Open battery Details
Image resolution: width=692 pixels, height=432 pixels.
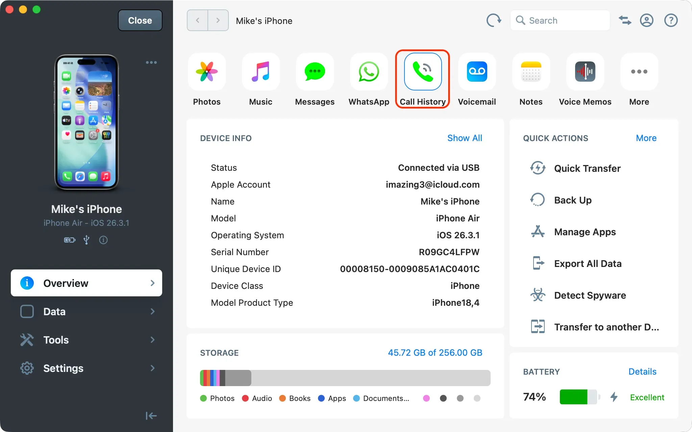coord(642,371)
